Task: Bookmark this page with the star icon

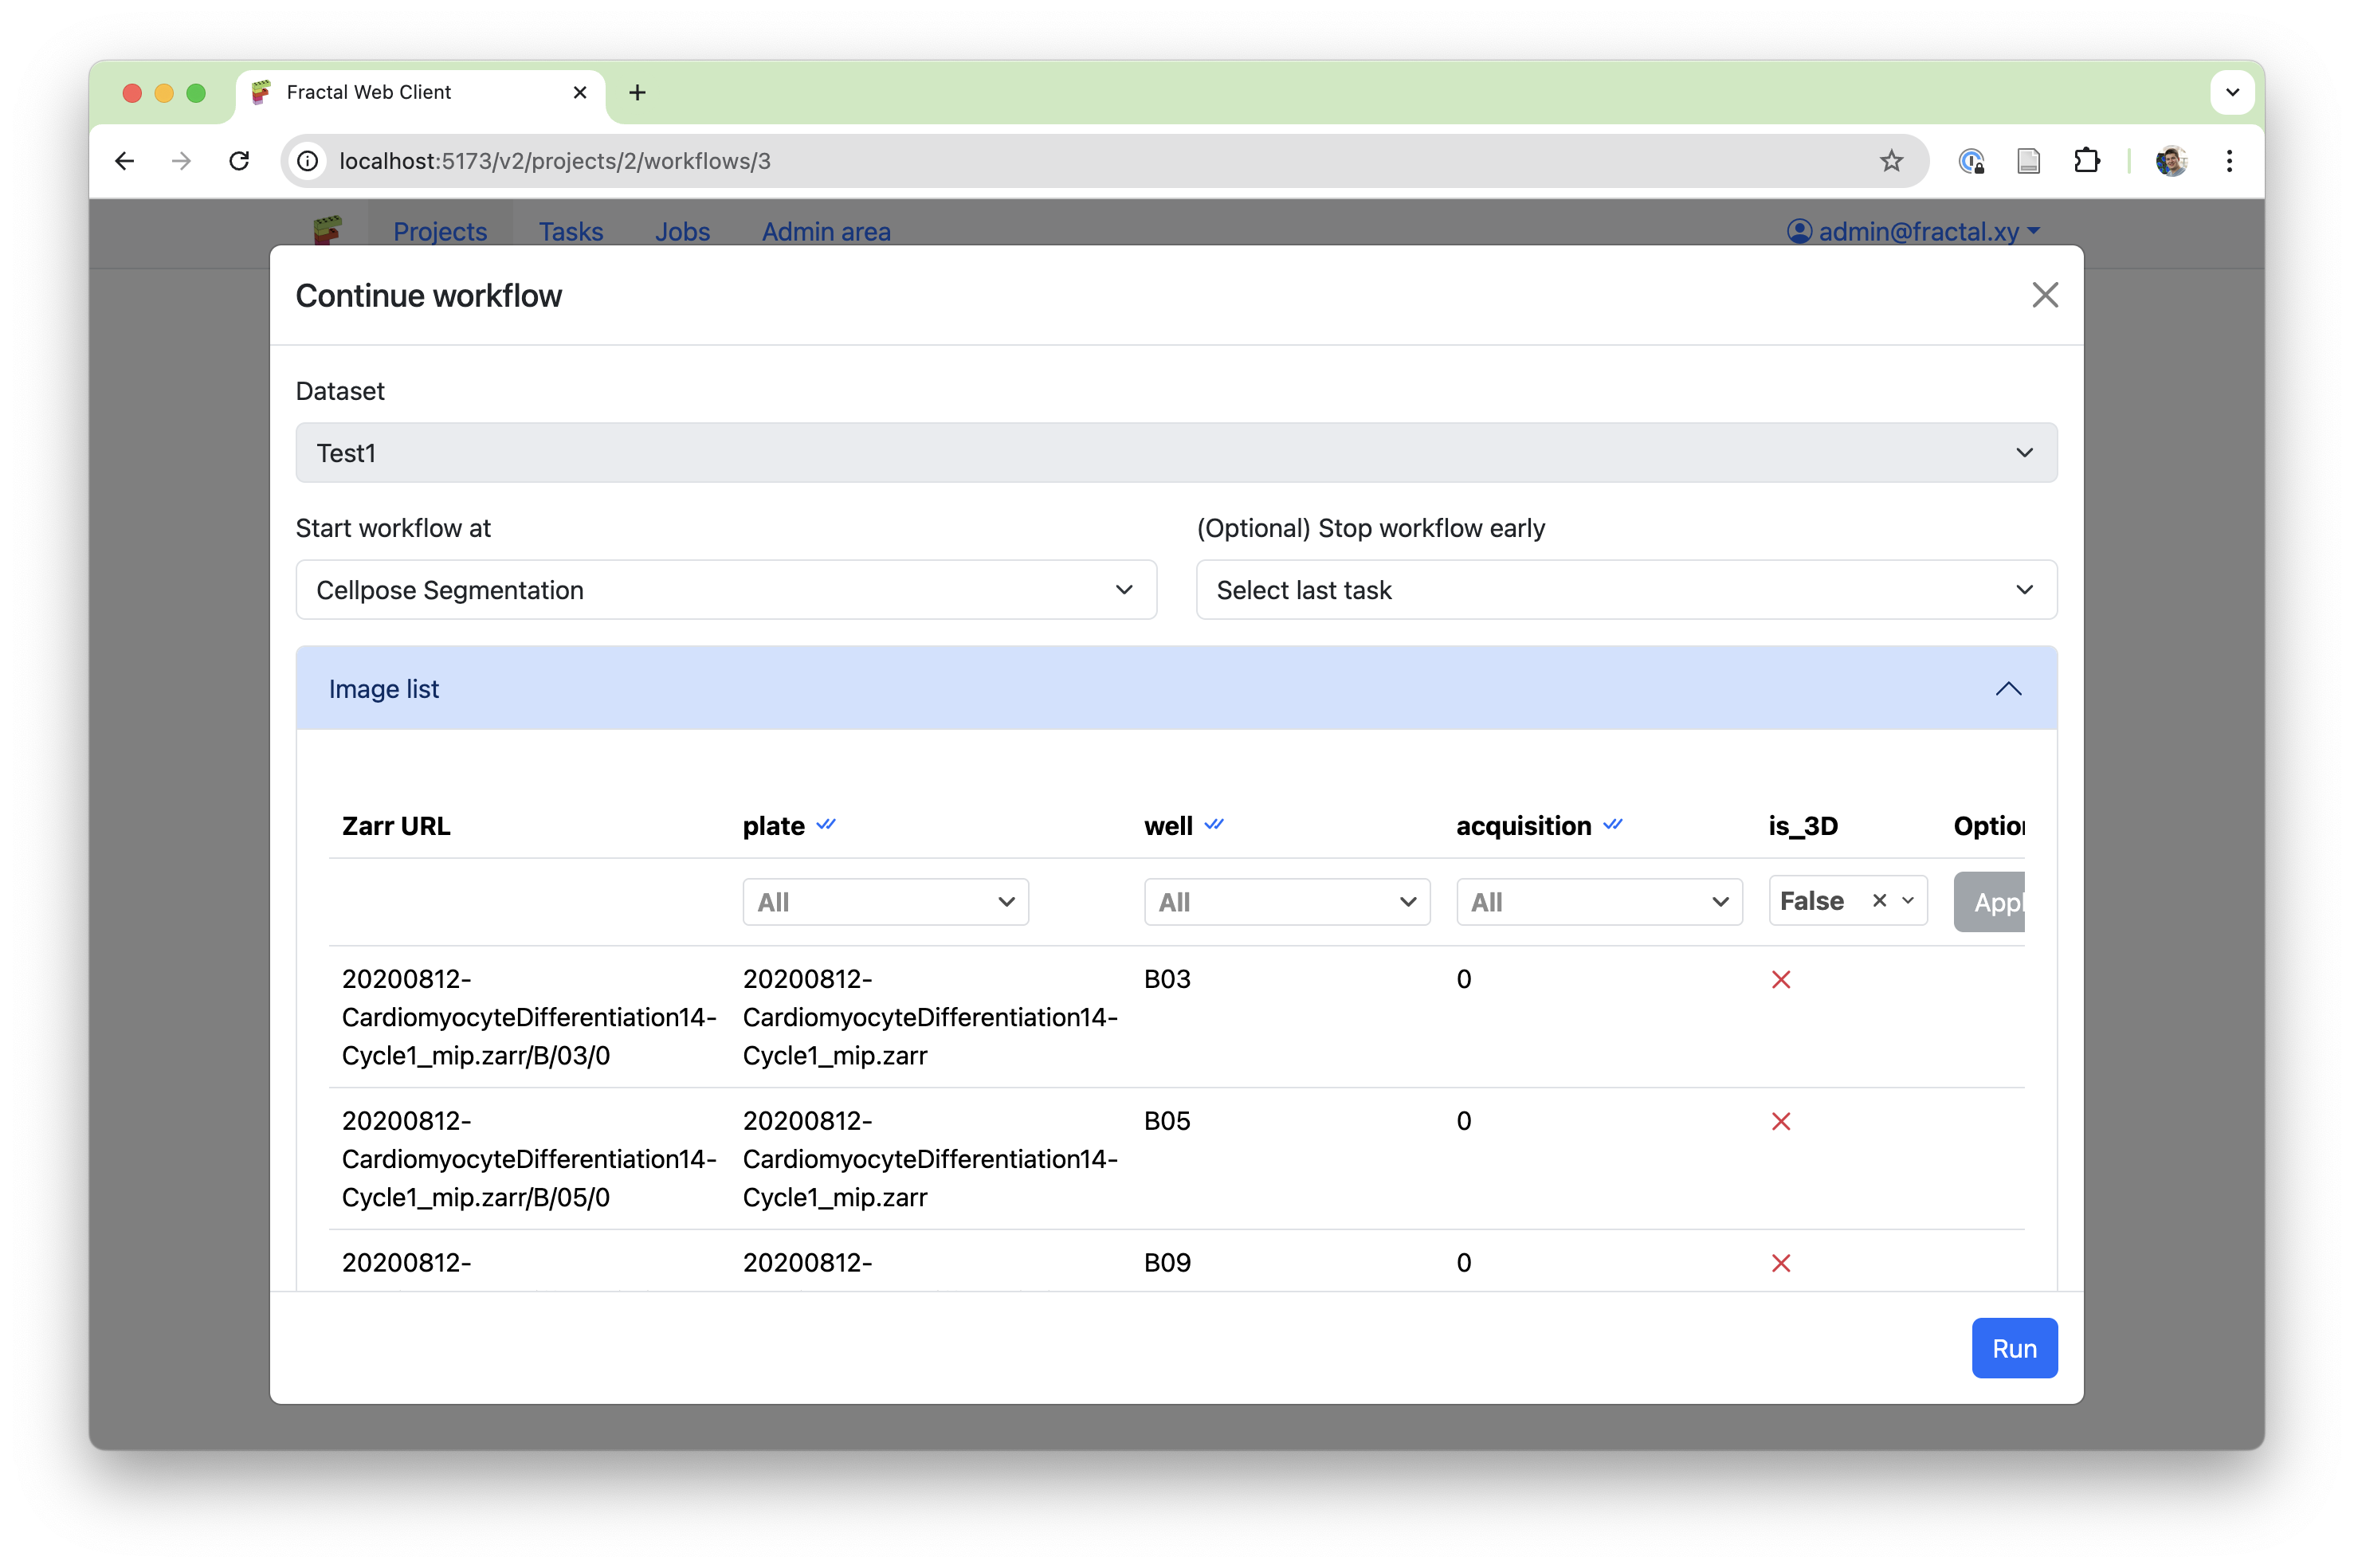Action: coord(1891,161)
